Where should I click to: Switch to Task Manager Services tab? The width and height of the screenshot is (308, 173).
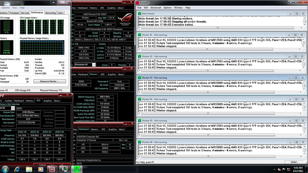click(25, 13)
